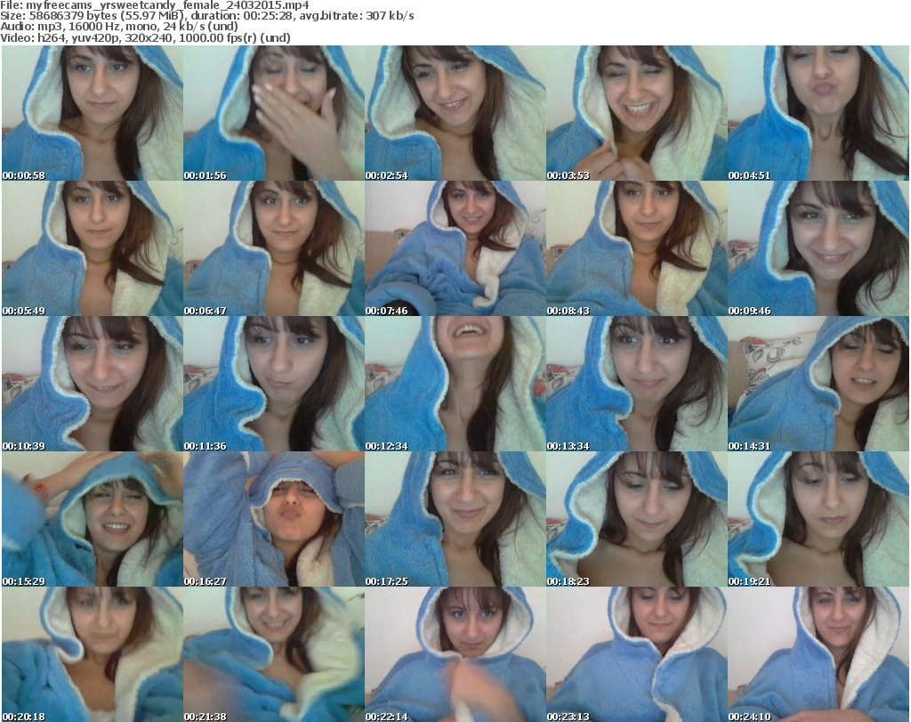Click the Size and duration info line
Viewport: 911px width, 722px height.
(x=206, y=16)
